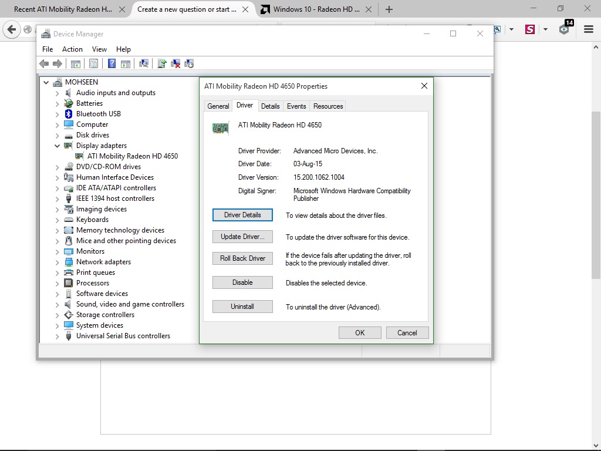Expand the DVD/CD-ROM drives node
The image size is (601, 451).
pyautogui.click(x=57, y=167)
